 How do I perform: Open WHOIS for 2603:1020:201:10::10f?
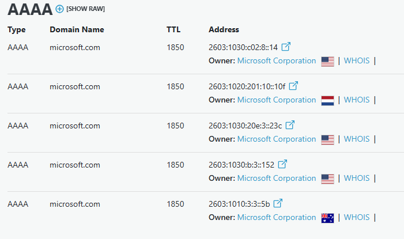pyautogui.click(x=357, y=100)
